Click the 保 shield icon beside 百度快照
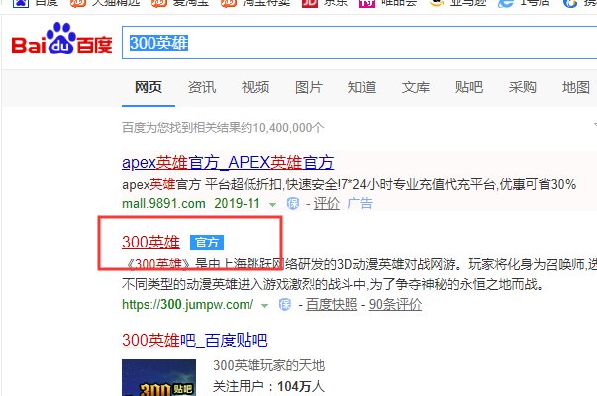Viewport: 597px width, 396px height. 285,304
